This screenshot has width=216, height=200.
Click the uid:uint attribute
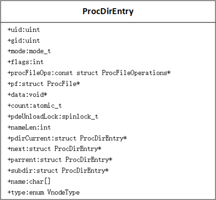coord(24,30)
